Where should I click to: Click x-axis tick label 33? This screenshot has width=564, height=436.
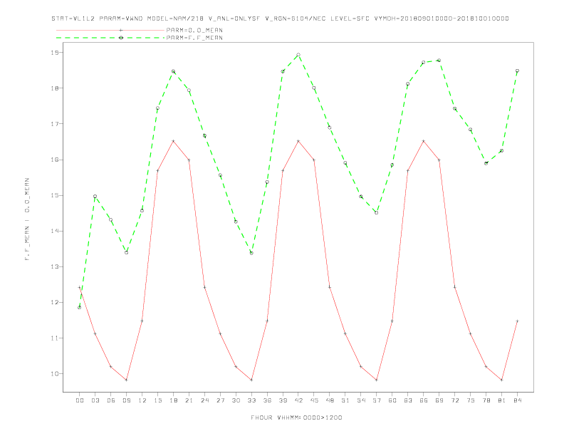[x=251, y=400]
